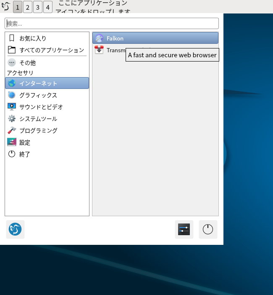Screen dimensions: 273x295
Task: Open the サウンドとビデオ category
Action: 47,107
